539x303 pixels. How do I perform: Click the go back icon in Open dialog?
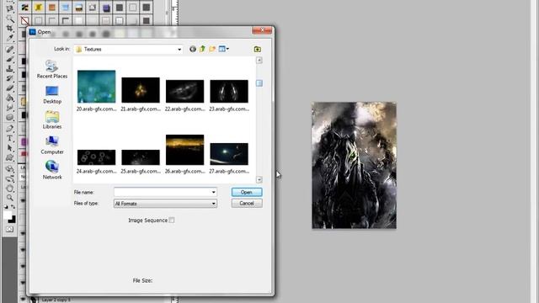pos(193,49)
